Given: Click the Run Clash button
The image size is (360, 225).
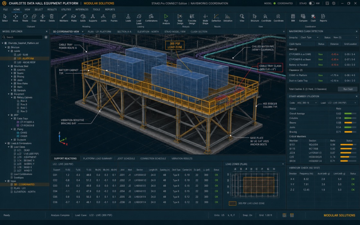Looking at the screenshot, I should (348, 89).
